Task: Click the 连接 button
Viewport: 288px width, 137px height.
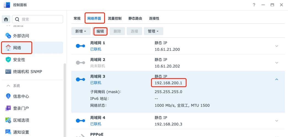Action: (134, 31)
